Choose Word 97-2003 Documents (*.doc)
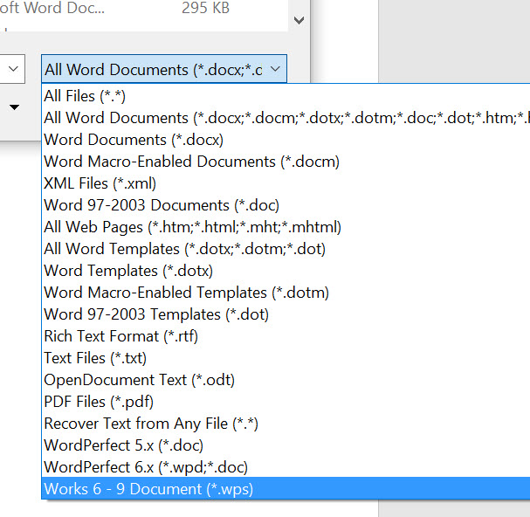 pos(286,205)
